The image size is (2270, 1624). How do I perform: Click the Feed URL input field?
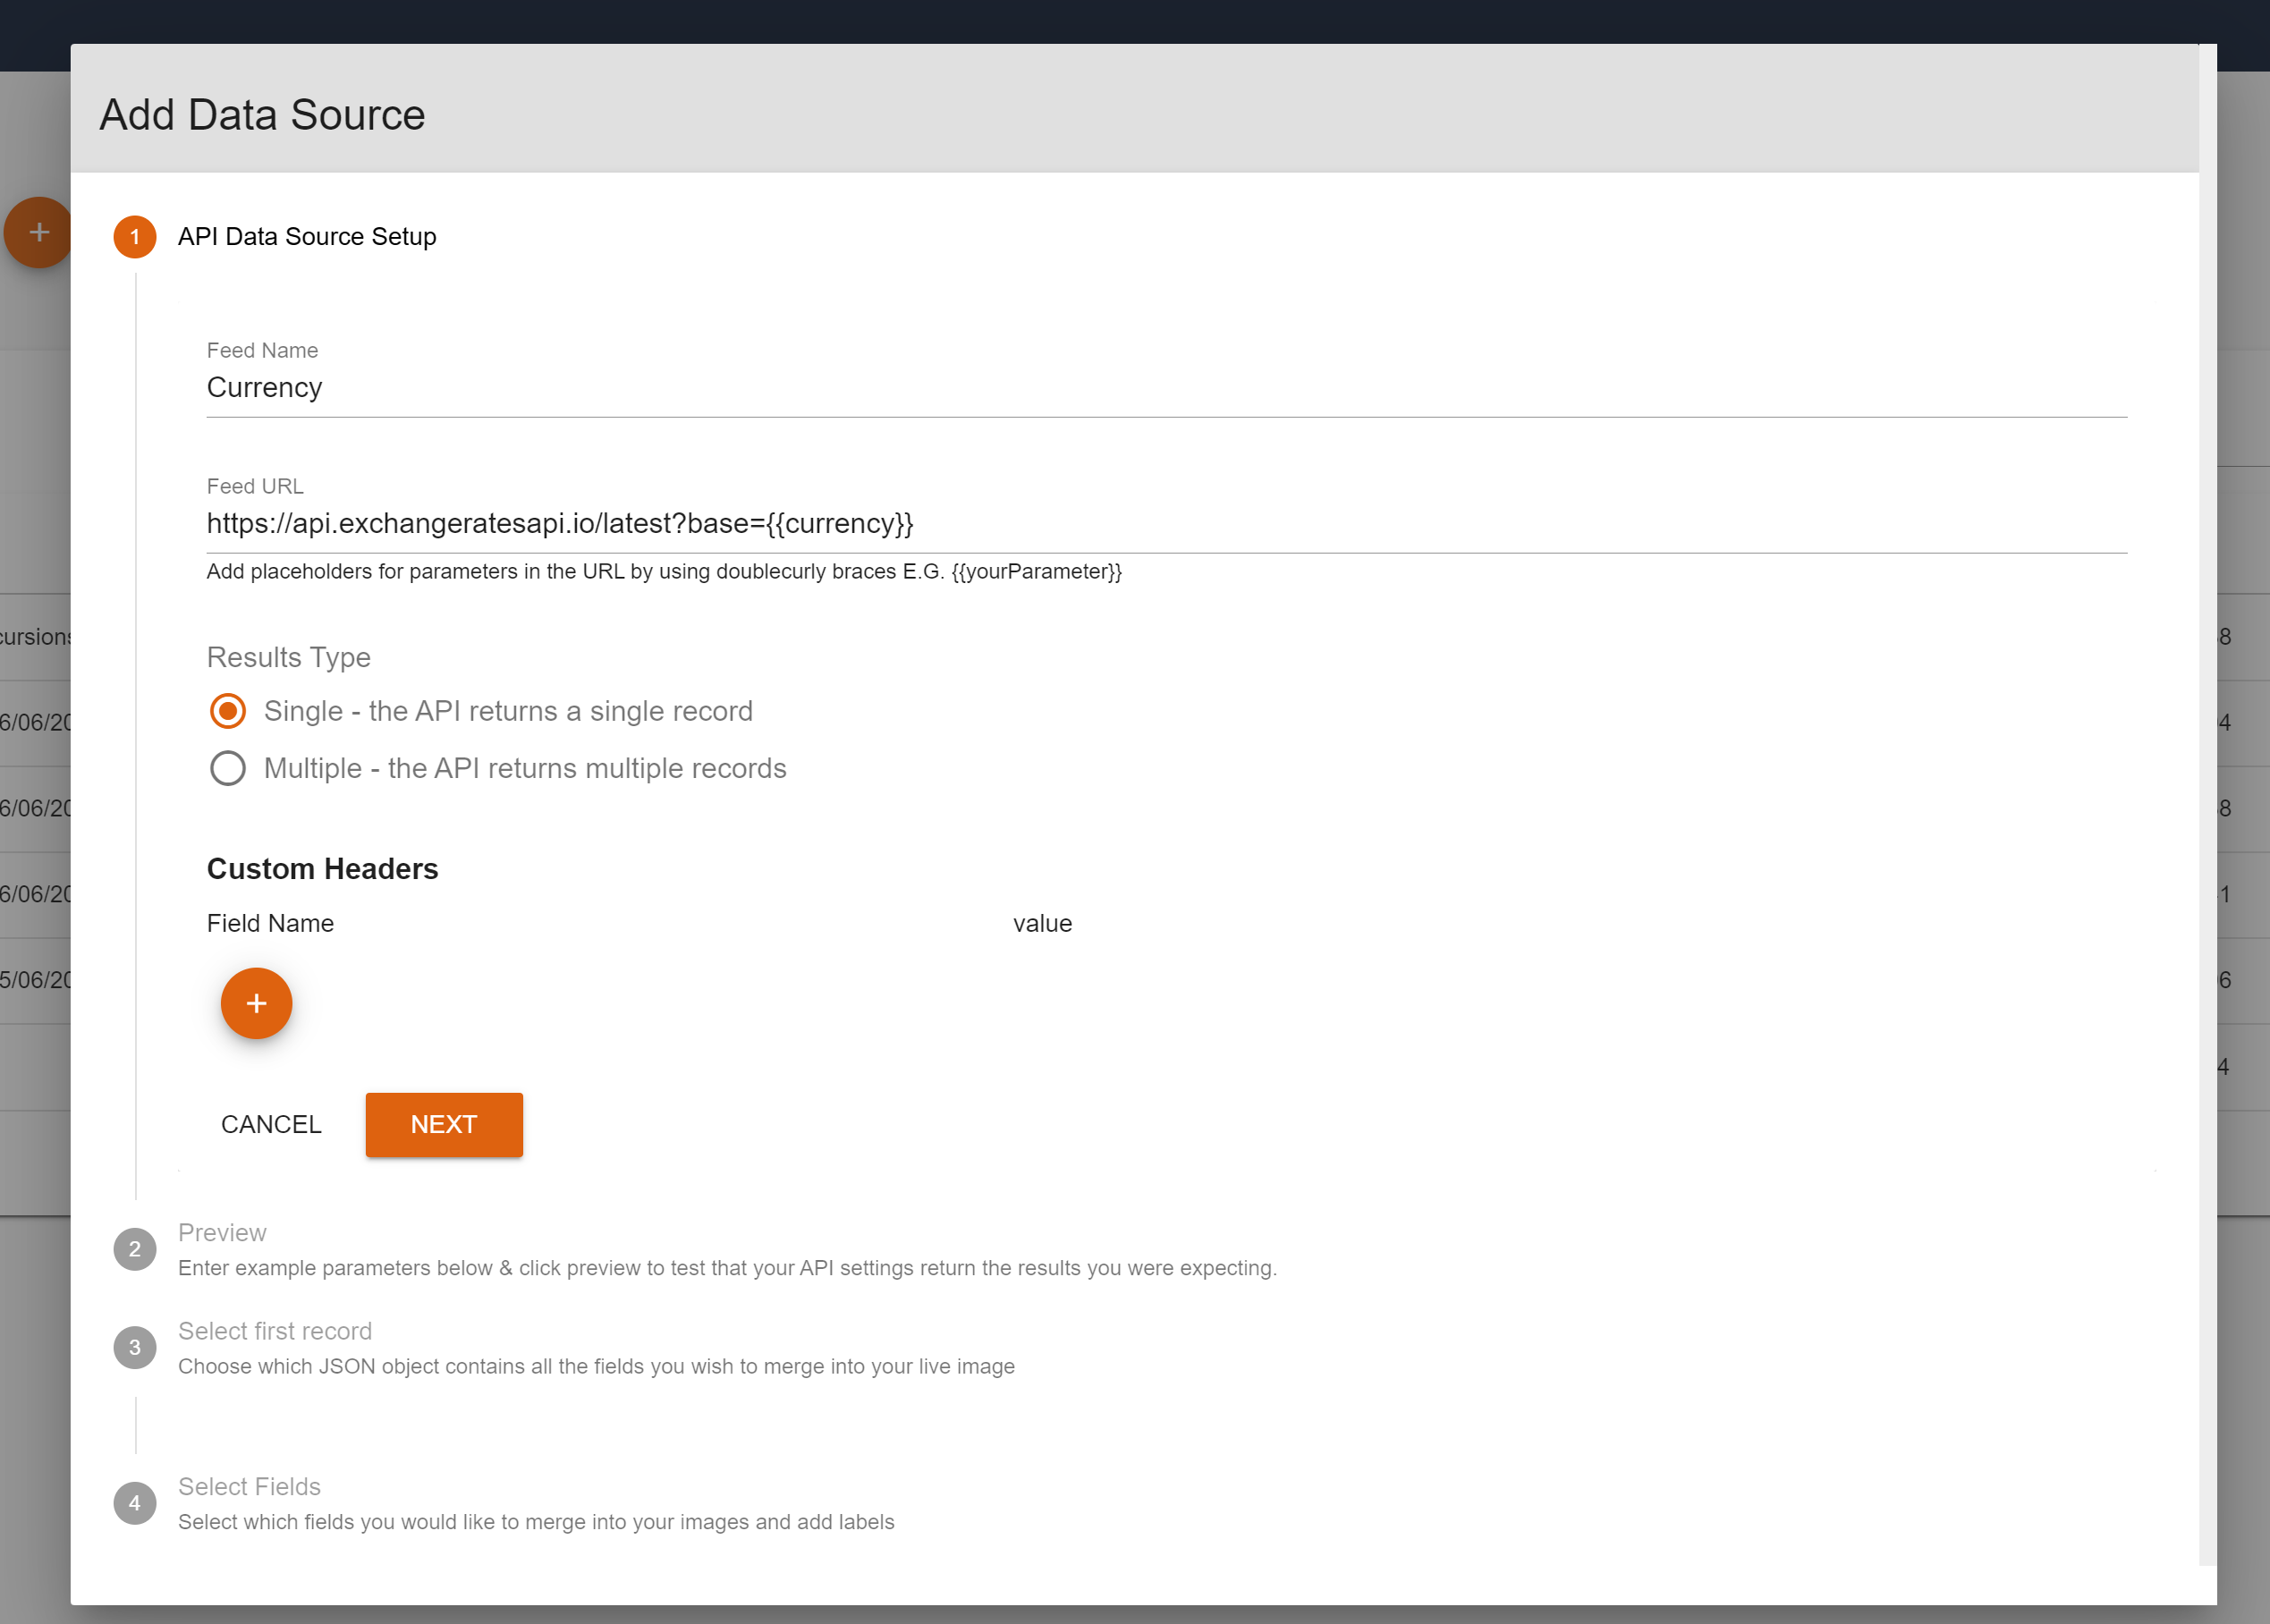(1165, 524)
